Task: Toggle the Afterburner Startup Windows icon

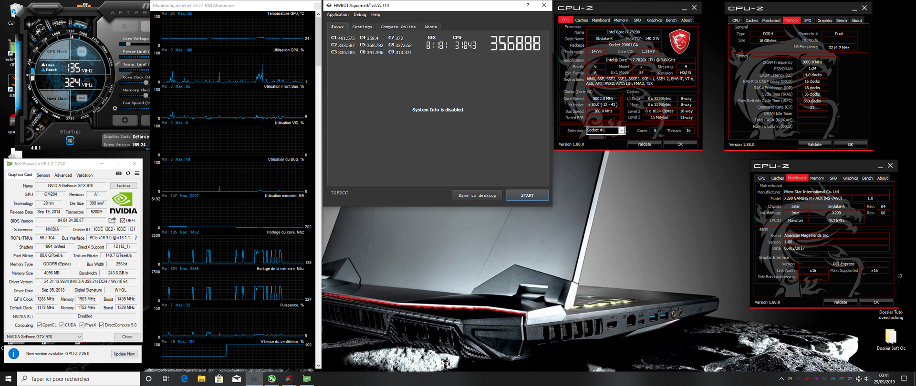Action: coord(70,141)
